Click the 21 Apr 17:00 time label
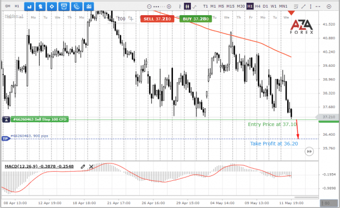 click(119, 203)
